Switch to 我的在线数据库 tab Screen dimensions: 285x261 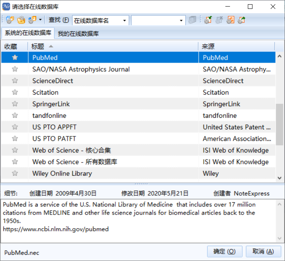tap(78, 34)
